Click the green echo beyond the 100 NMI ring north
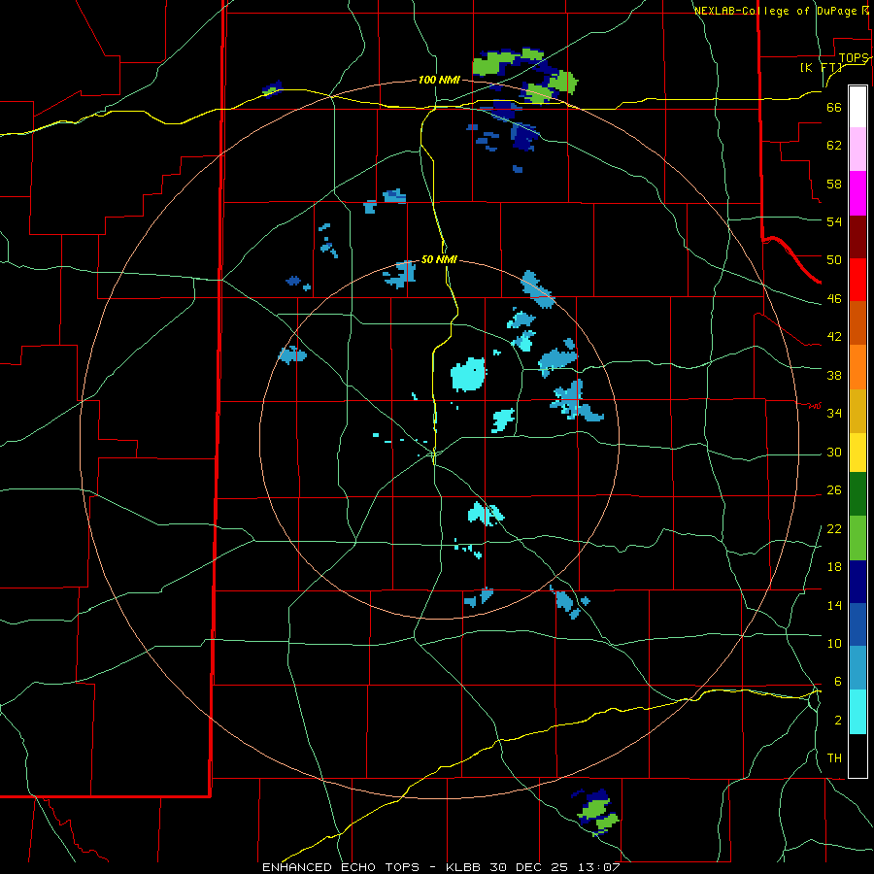The image size is (874, 874). pyautogui.click(x=490, y=66)
